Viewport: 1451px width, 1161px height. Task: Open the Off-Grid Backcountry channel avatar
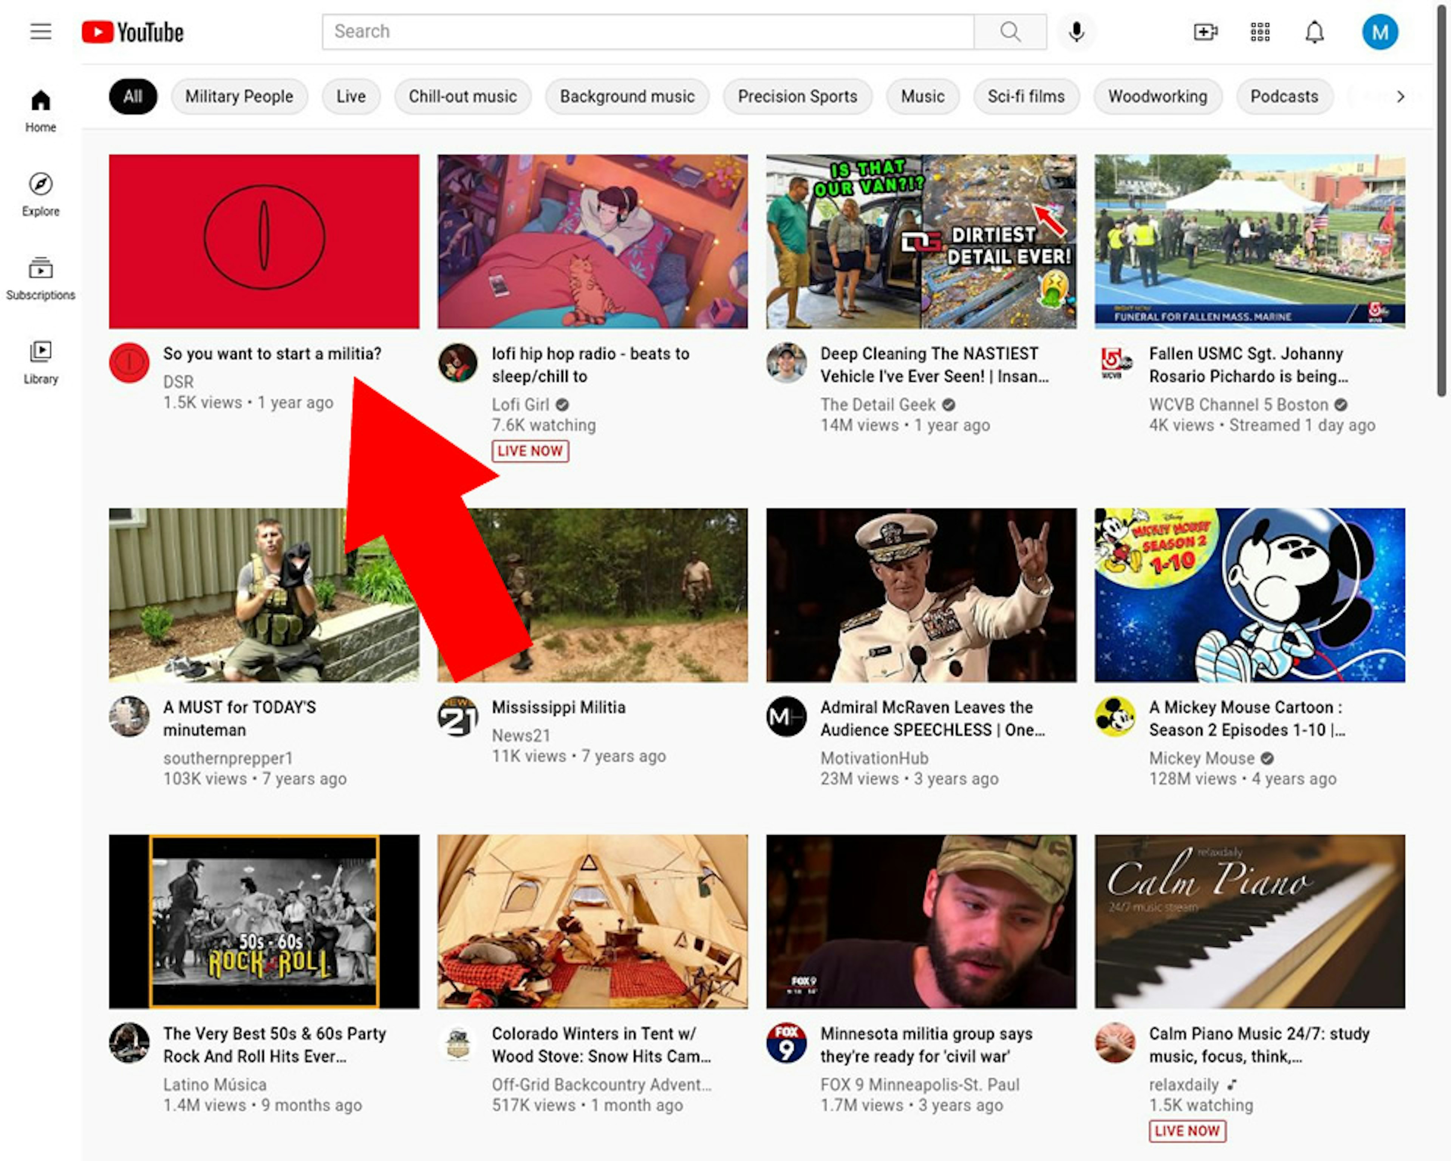click(x=458, y=1043)
